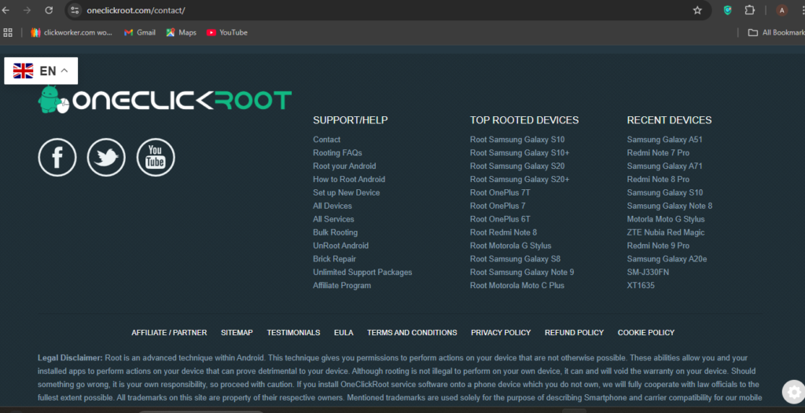805x413 pixels.
Task: Open Root Samsung Galaxy S8 link
Action: (515, 259)
